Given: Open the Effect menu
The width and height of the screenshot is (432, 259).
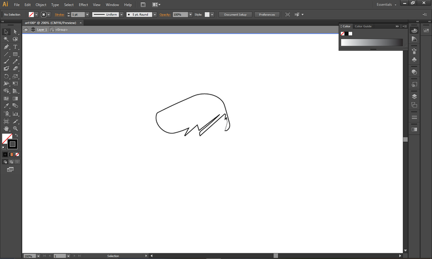Looking at the screenshot, I should pyautogui.click(x=83, y=5).
